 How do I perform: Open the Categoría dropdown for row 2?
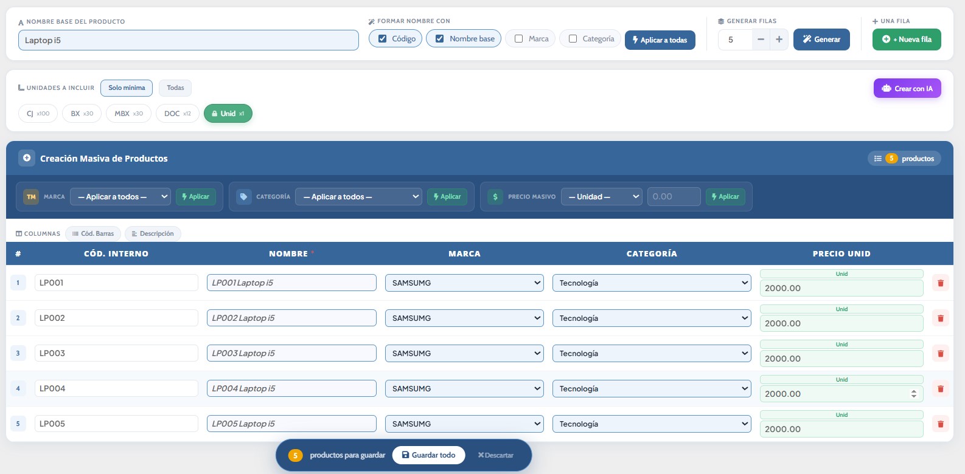651,318
